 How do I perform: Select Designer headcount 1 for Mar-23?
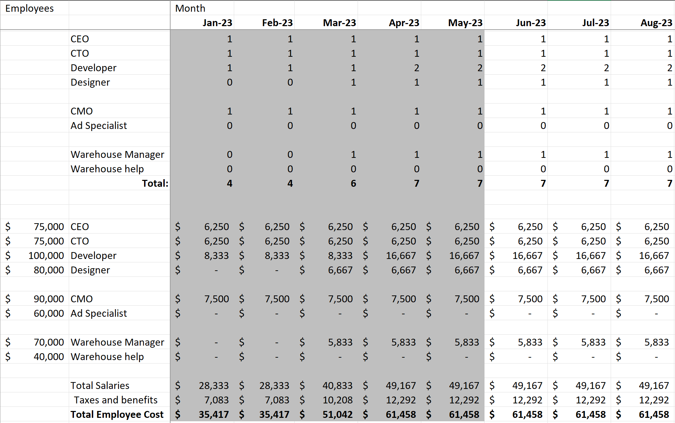click(x=326, y=82)
